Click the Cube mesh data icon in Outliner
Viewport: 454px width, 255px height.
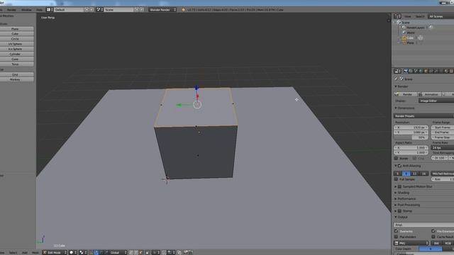[420, 38]
